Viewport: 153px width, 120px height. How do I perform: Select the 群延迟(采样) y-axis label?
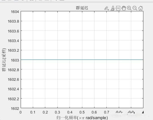pyautogui.click(x=4, y=60)
